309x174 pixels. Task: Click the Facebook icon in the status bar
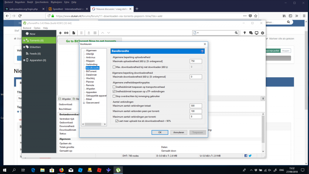point(246,155)
